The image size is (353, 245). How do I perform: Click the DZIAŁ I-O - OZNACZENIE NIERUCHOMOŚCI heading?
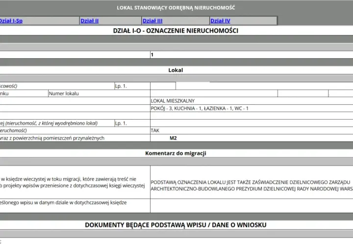176,30
